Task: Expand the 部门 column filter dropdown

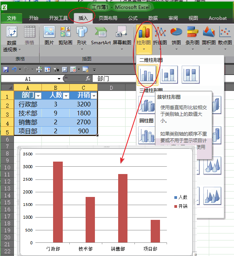Action: pos(38,96)
